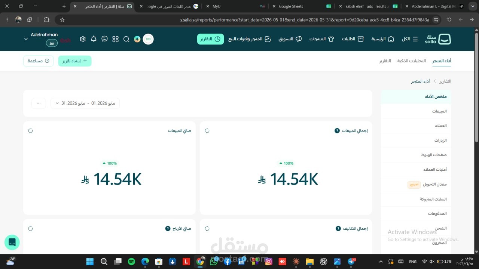Click the browser address bar URL

305,19
